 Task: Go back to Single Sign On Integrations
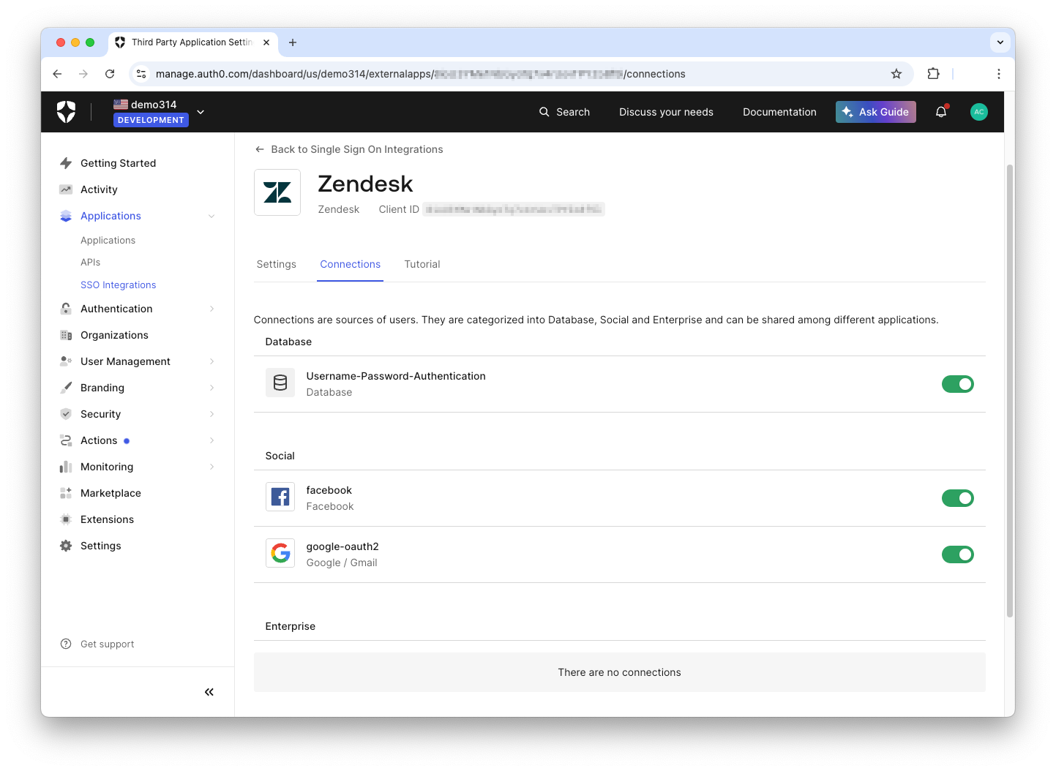click(349, 149)
